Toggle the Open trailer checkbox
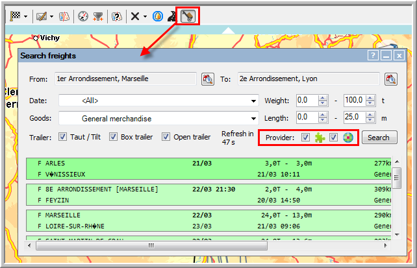This screenshot has height=268, width=417. tap(166, 137)
